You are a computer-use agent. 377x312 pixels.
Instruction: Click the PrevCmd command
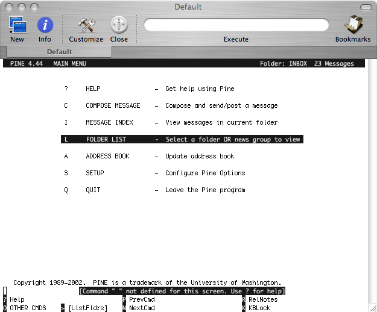coord(139,299)
